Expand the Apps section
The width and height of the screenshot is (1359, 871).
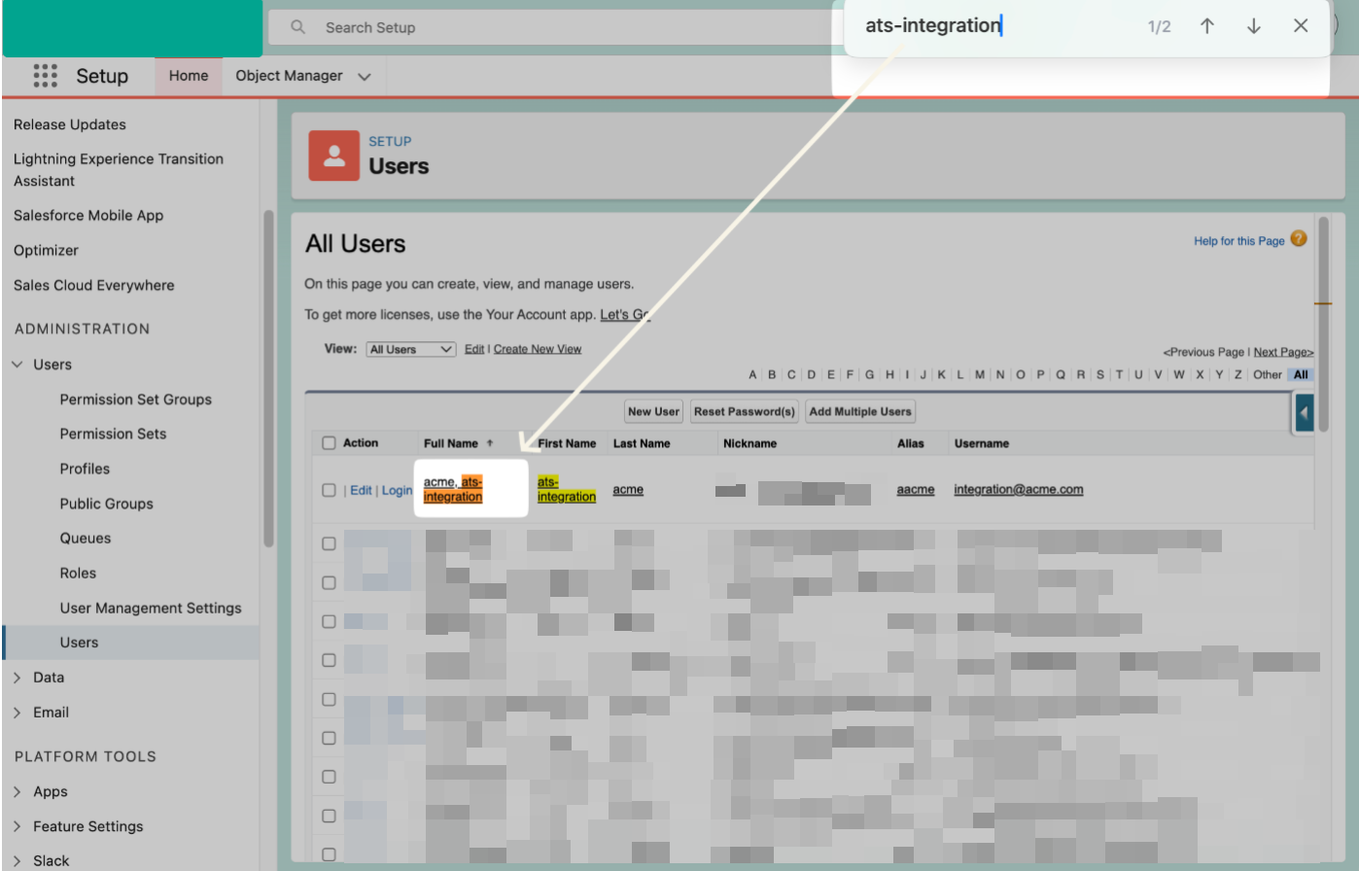click(17, 791)
